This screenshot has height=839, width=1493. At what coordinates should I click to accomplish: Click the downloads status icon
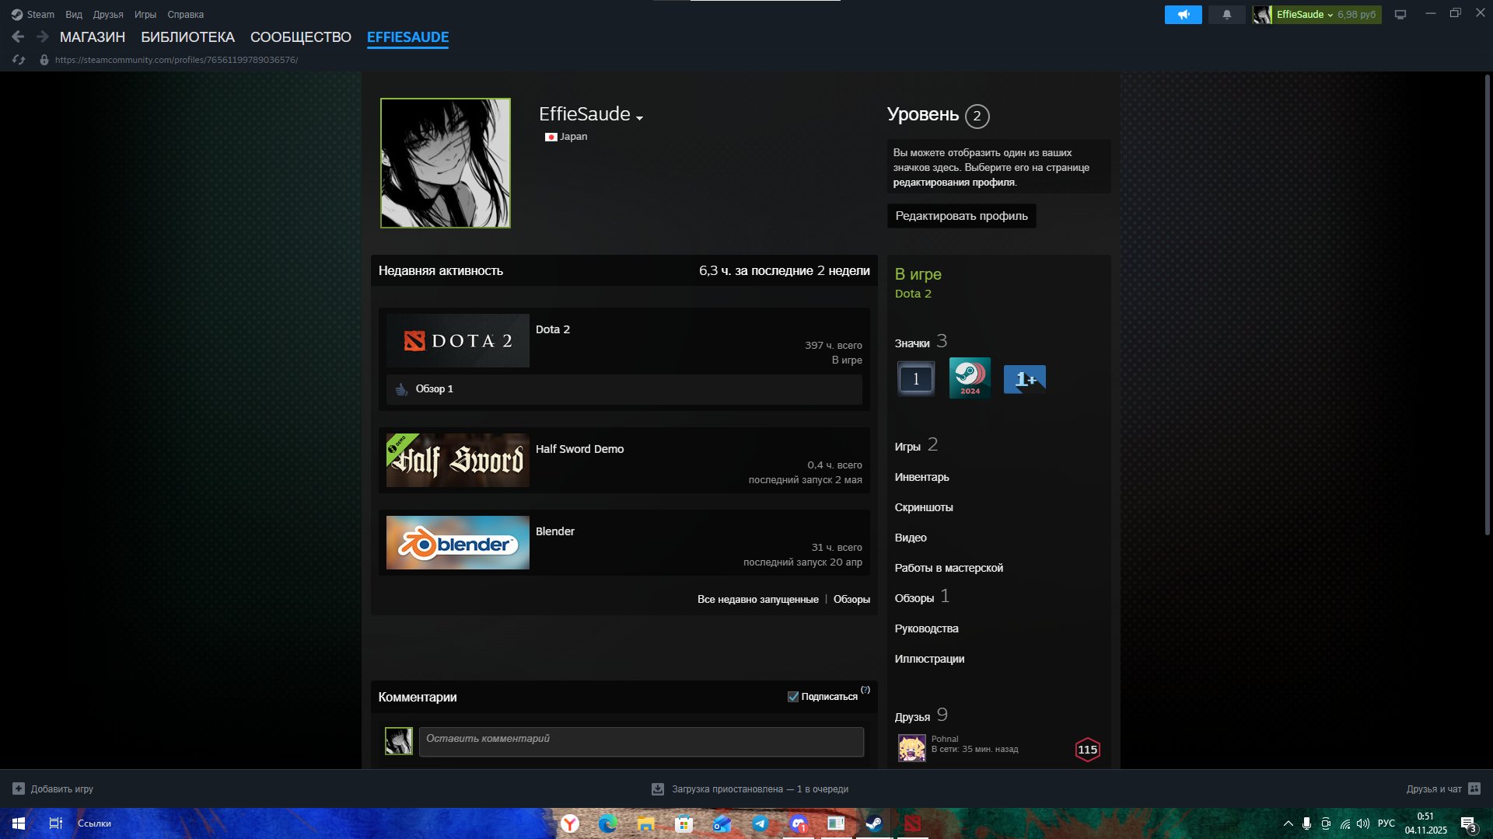(x=657, y=789)
